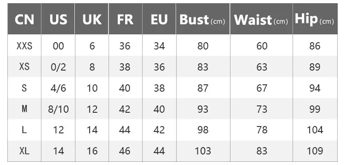Click the FR column header
Screen dimensions: 345x165
(x=126, y=19)
